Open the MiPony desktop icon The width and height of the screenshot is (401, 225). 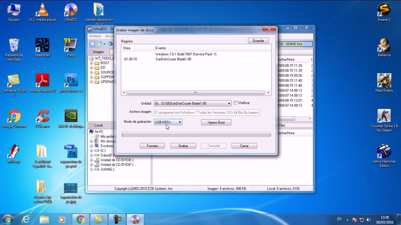pyautogui.click(x=14, y=154)
